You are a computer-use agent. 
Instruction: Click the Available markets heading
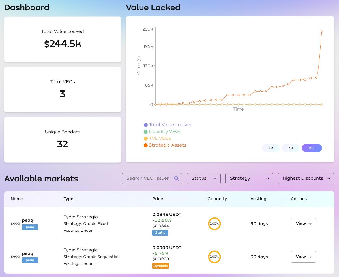point(41,179)
